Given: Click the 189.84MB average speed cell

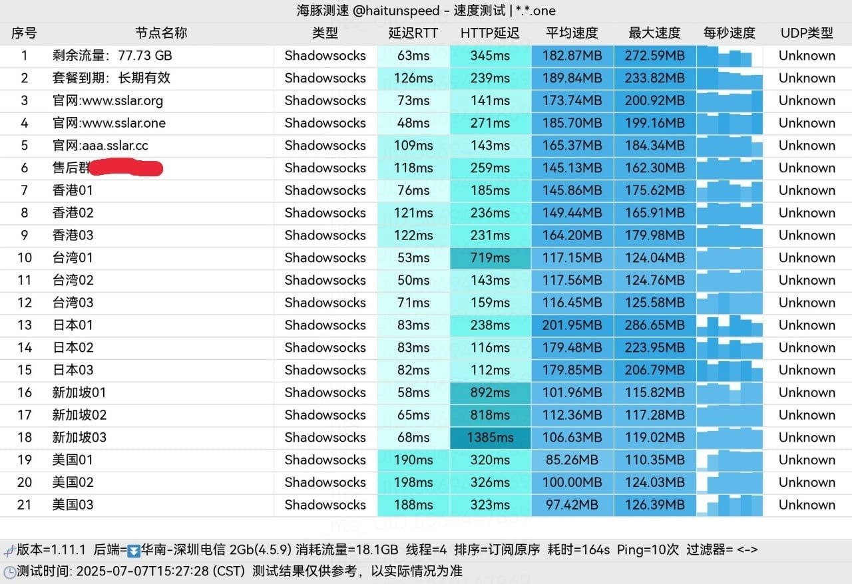Looking at the screenshot, I should coord(572,78).
